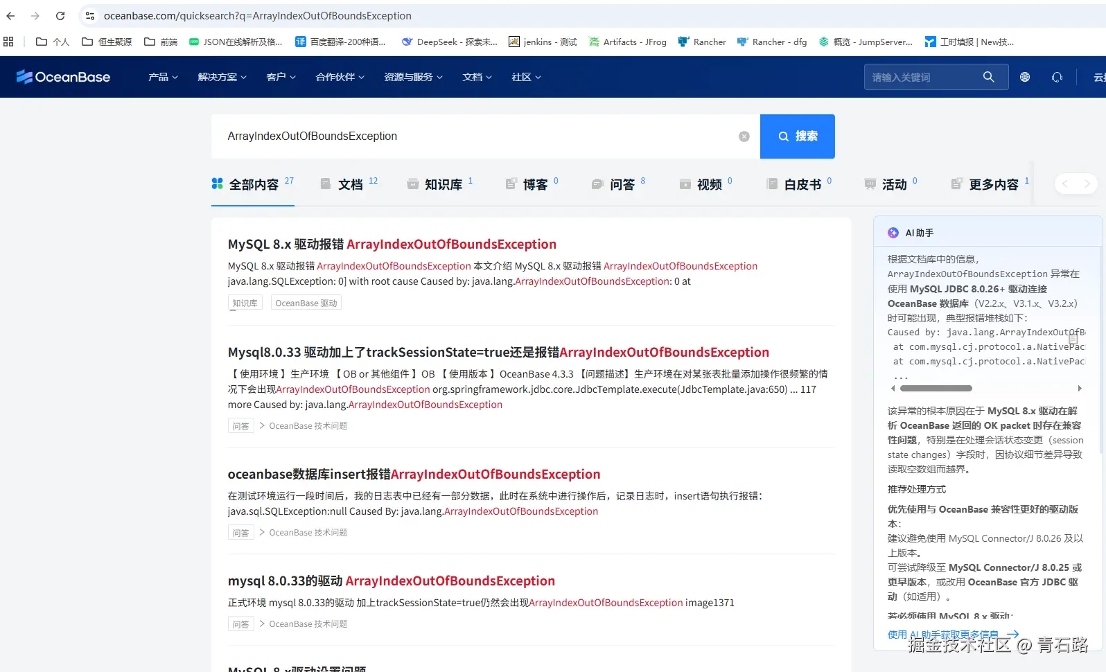
Task: Open 概览 - JumpServer bookmark
Action: click(866, 42)
